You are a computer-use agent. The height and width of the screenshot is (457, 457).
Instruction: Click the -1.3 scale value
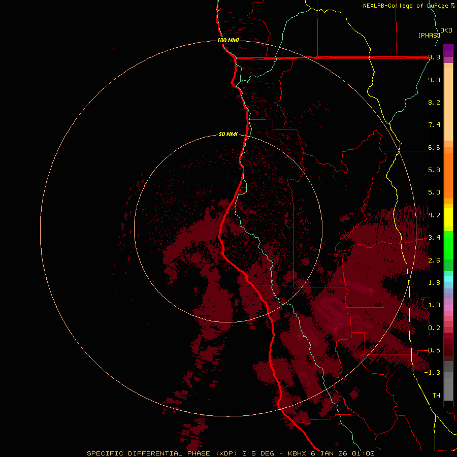pyautogui.click(x=432, y=373)
